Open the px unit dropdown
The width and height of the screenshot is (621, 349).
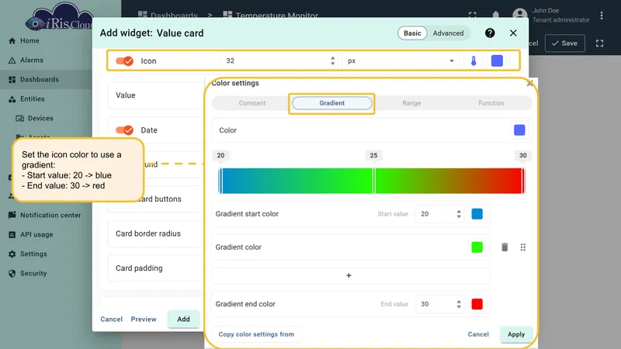click(401, 61)
